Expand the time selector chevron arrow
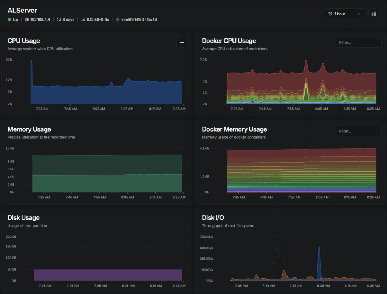Viewport: 387px width, 294px height. coord(358,14)
